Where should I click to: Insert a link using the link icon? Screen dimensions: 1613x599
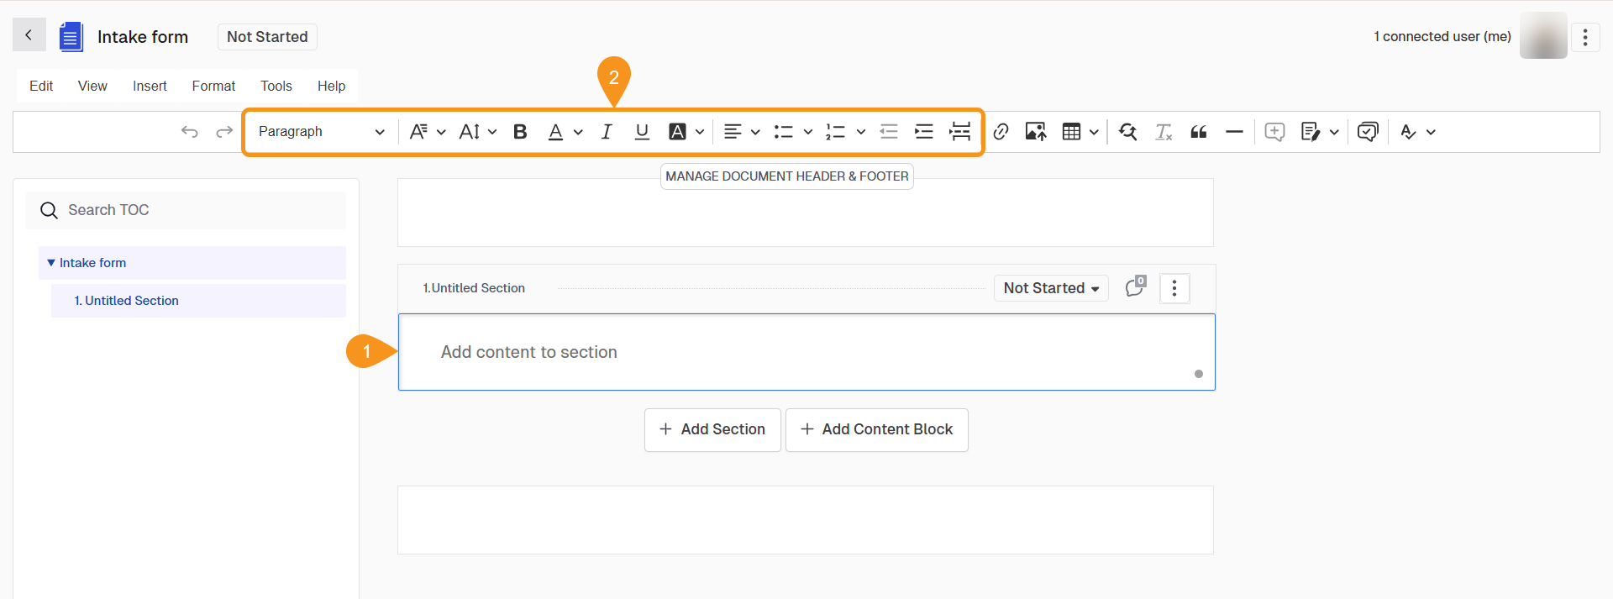point(1001,132)
